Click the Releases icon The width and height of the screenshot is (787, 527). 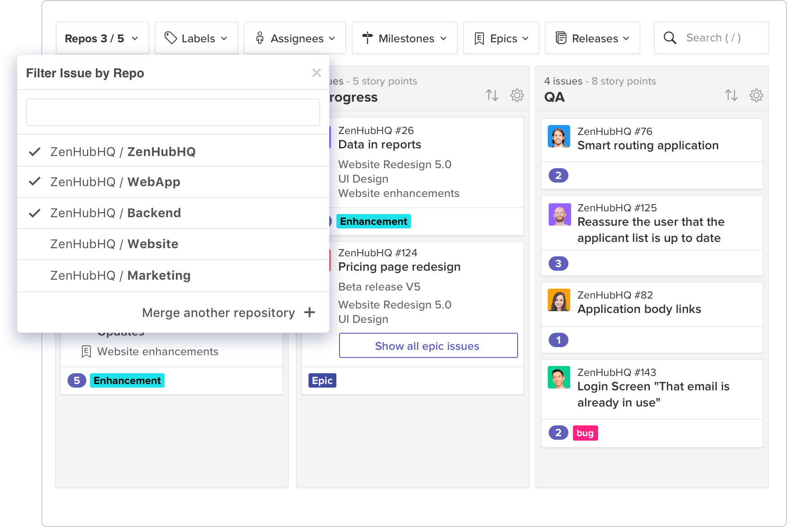(x=561, y=38)
